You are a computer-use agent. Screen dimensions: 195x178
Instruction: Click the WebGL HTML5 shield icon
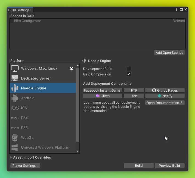tap(15, 138)
